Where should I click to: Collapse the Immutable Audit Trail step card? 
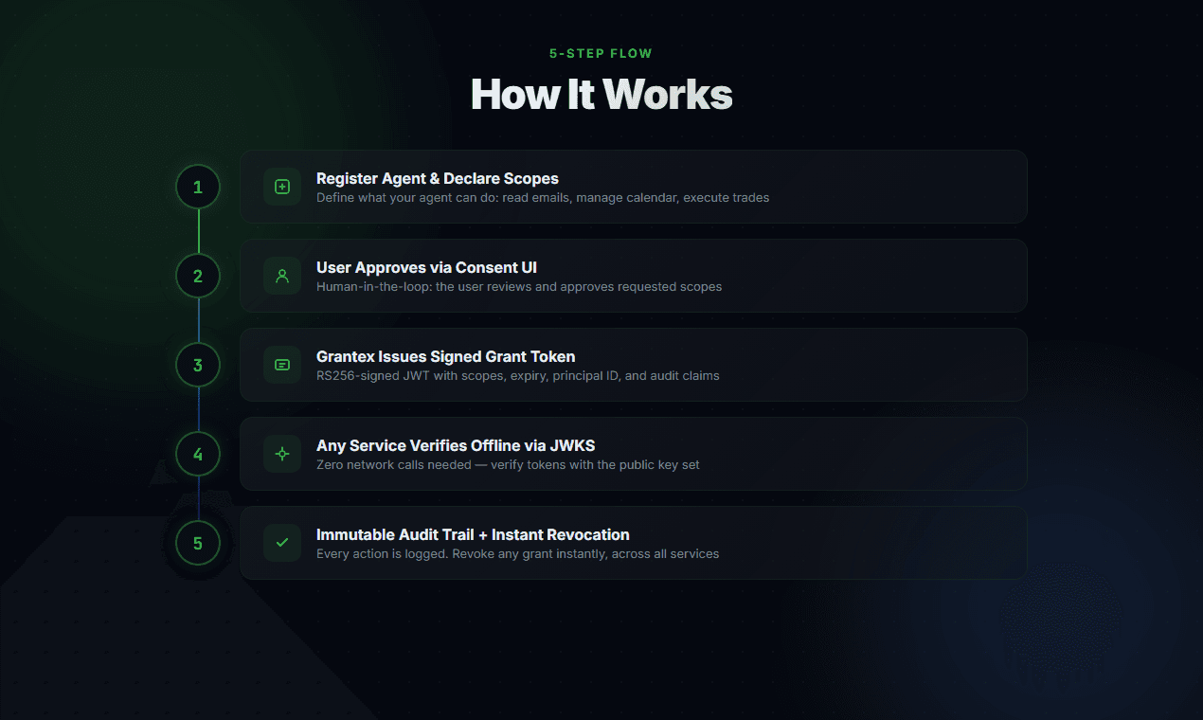(x=633, y=543)
